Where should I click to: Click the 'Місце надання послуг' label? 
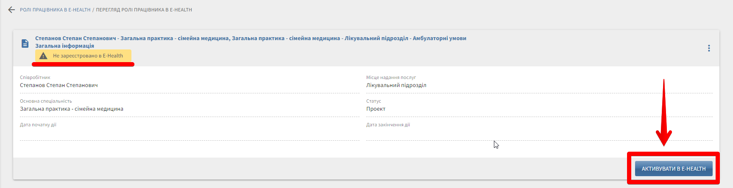pyautogui.click(x=391, y=78)
